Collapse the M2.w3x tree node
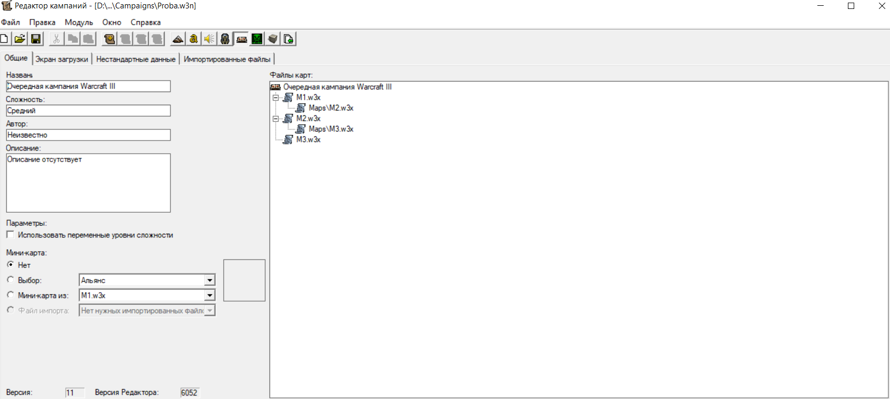 275,118
